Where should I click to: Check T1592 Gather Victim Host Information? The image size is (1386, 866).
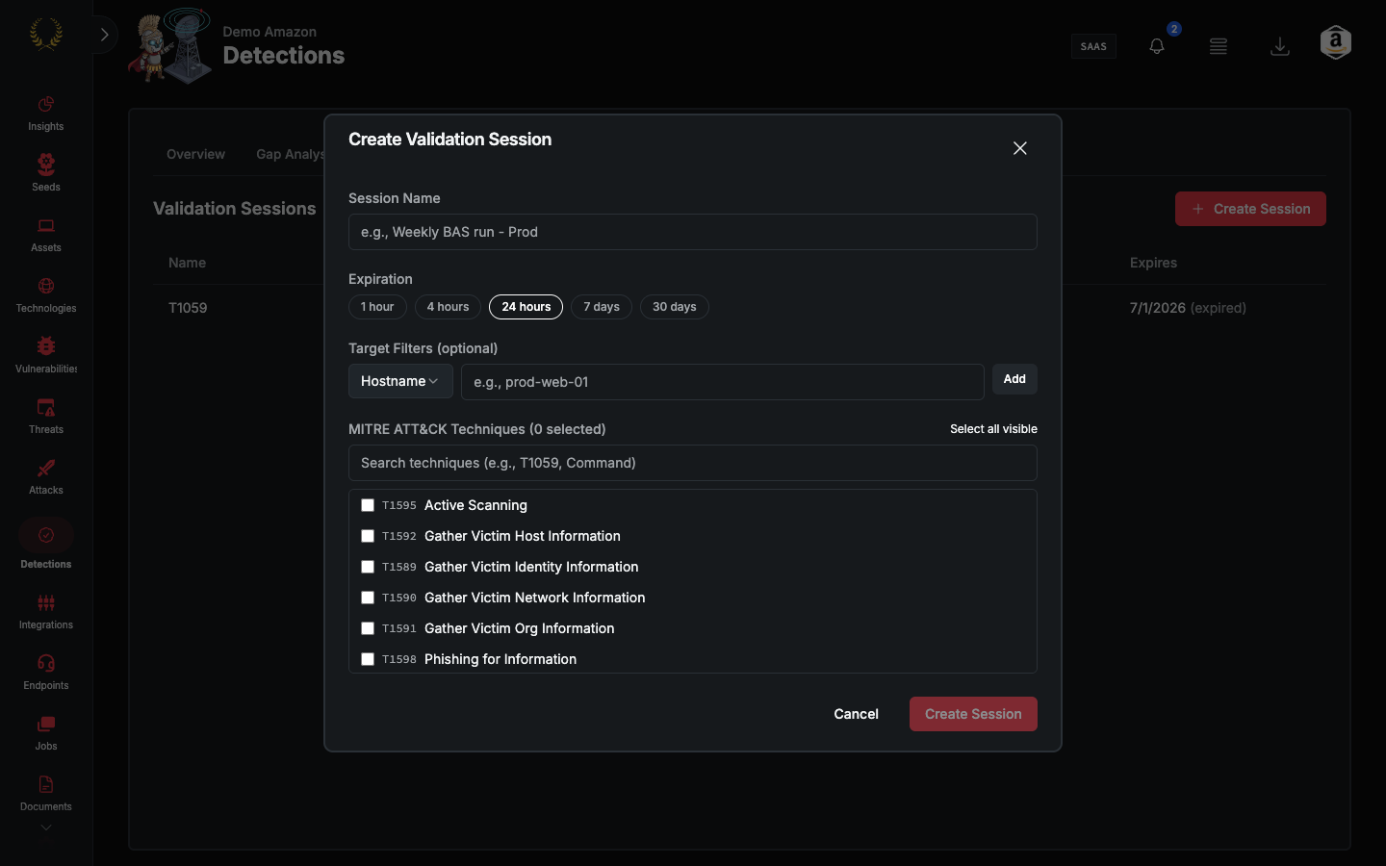(x=368, y=536)
